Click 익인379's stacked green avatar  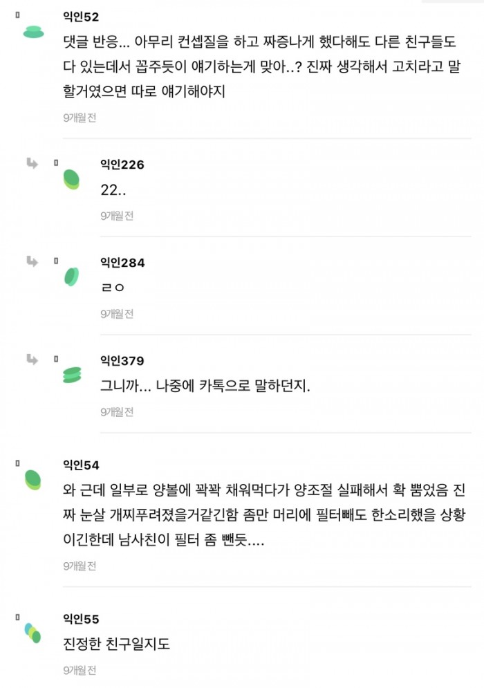(x=72, y=375)
